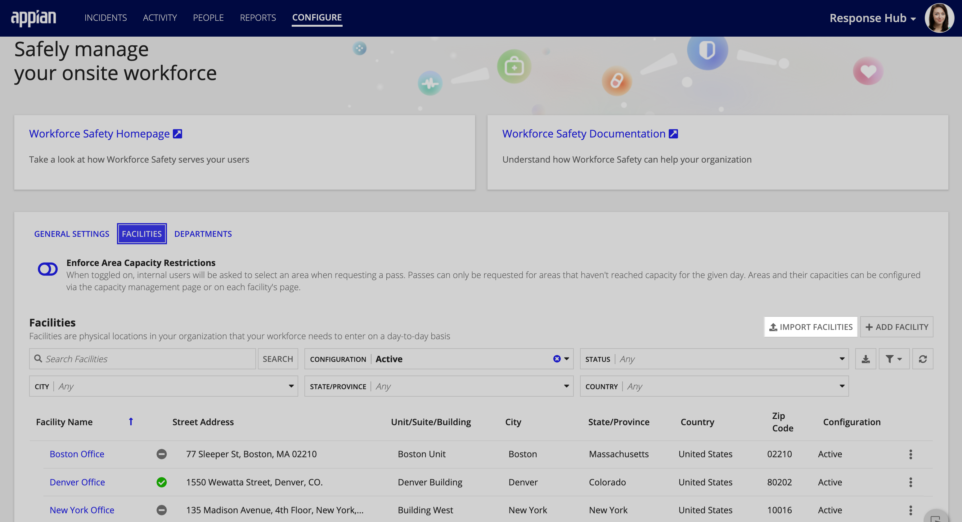Image resolution: width=962 pixels, height=522 pixels.
Task: Click the filter icon for facilities list
Action: (x=894, y=359)
